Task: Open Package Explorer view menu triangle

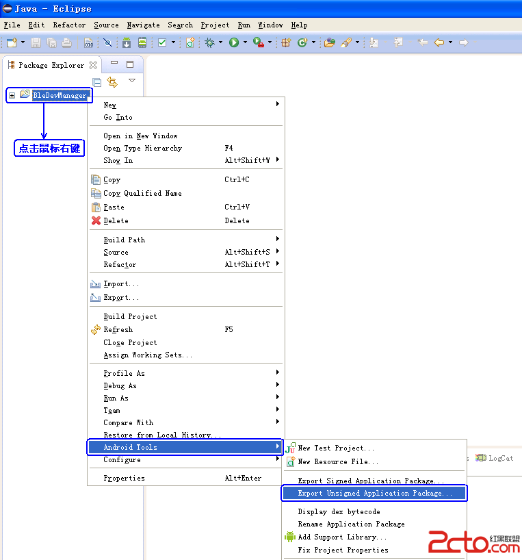Action: [x=132, y=81]
